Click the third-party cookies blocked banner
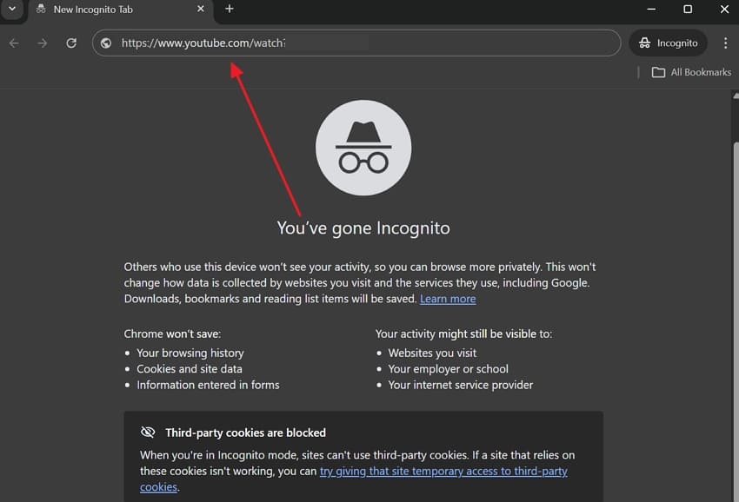 pyautogui.click(x=363, y=456)
